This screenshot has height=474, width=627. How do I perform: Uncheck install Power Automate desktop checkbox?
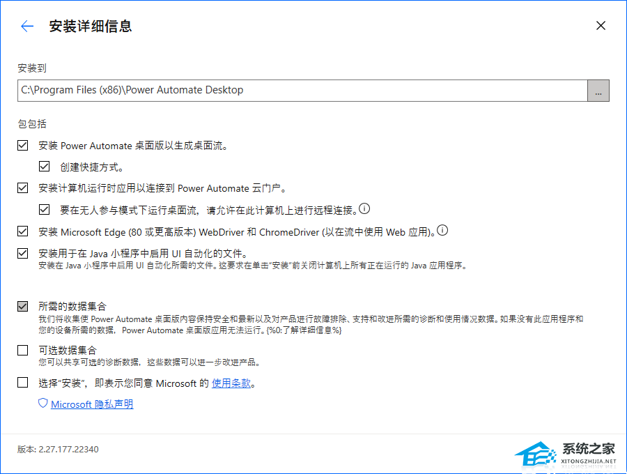(23, 145)
